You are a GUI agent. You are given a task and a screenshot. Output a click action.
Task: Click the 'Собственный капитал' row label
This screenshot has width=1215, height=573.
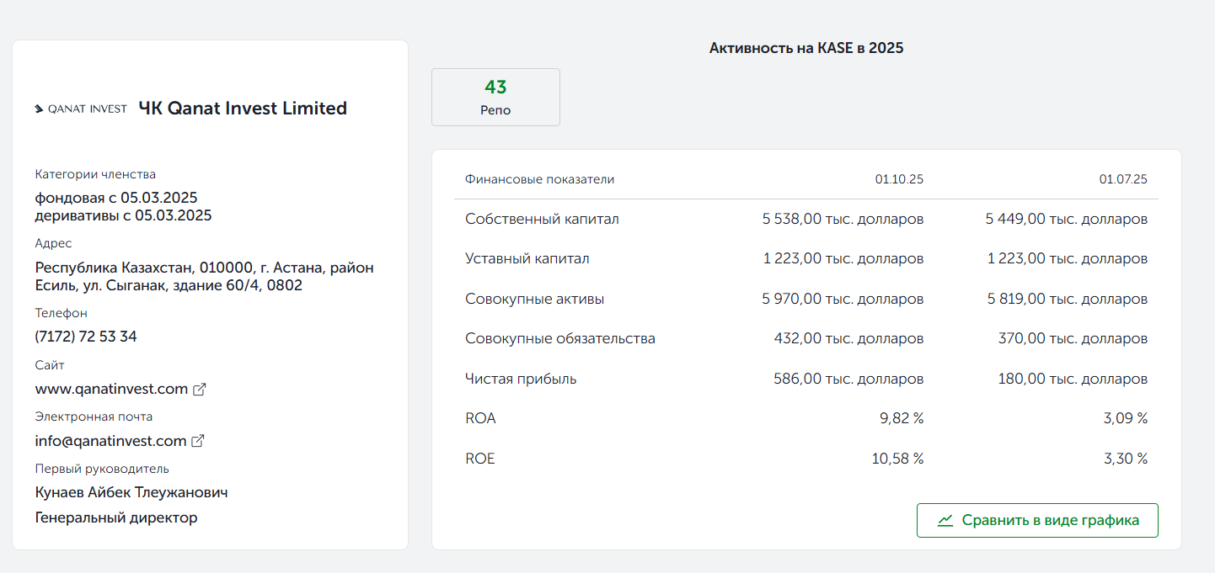tap(542, 219)
